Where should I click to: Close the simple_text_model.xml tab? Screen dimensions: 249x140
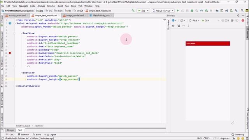click(x=59, y=16)
